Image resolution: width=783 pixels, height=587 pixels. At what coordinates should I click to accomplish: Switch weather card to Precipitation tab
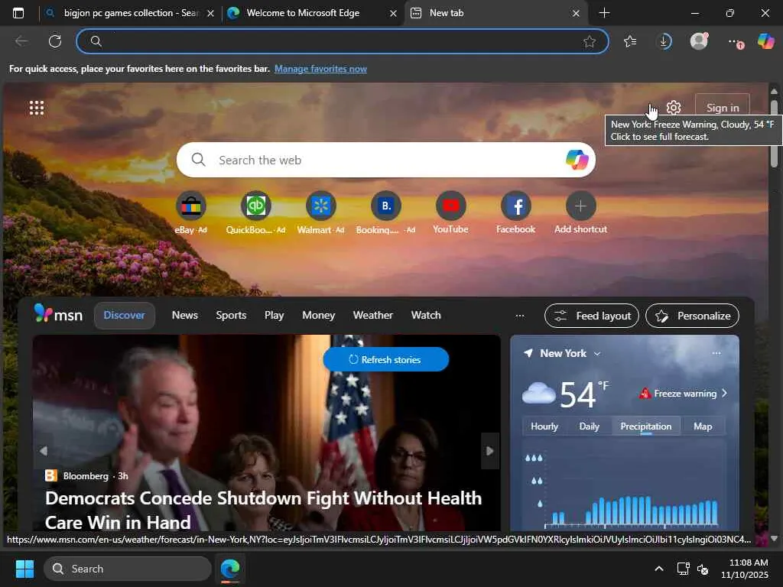(x=645, y=426)
